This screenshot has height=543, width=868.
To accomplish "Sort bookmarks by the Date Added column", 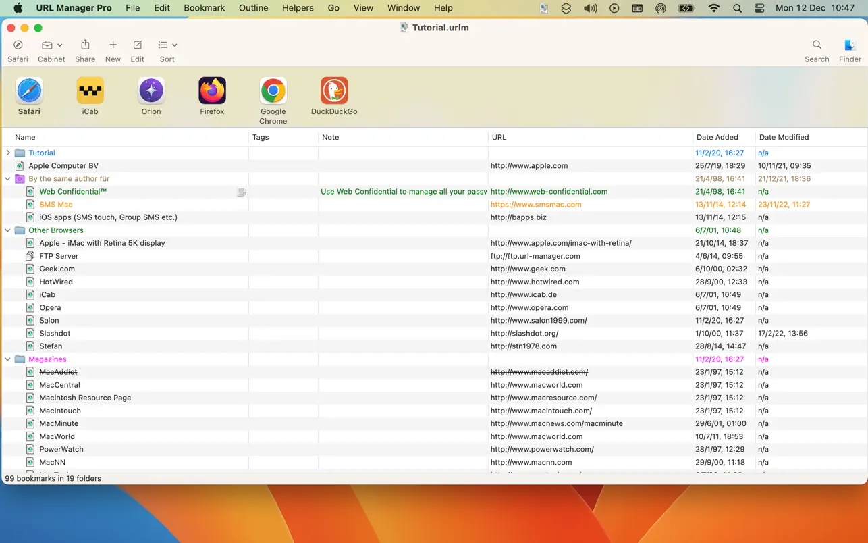I will tap(718, 137).
